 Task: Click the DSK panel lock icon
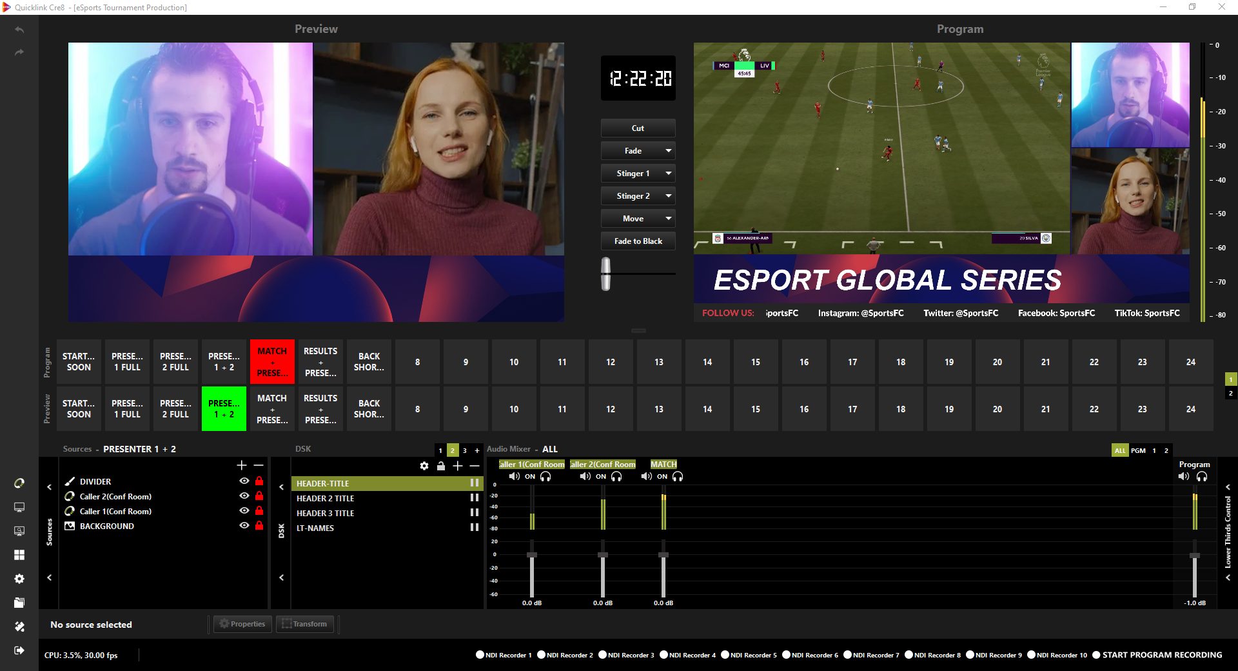pos(441,466)
